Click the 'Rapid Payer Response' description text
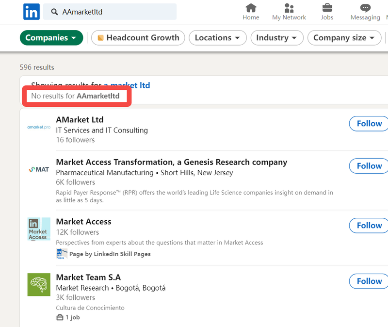 (x=194, y=196)
